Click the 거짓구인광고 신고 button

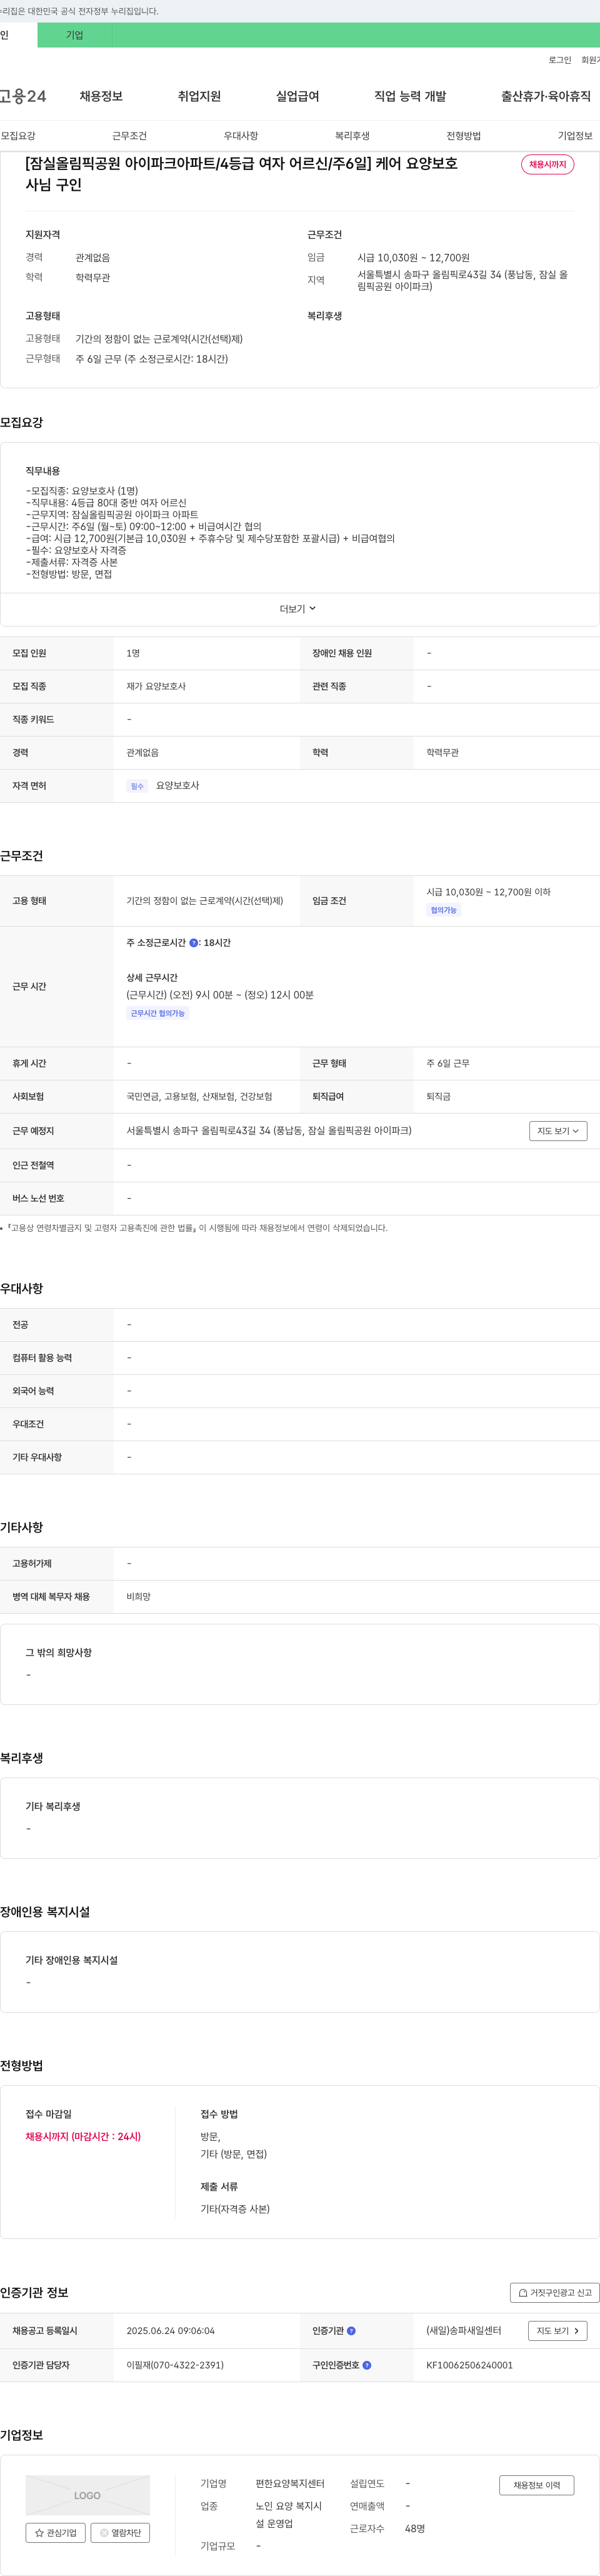[x=554, y=2293]
